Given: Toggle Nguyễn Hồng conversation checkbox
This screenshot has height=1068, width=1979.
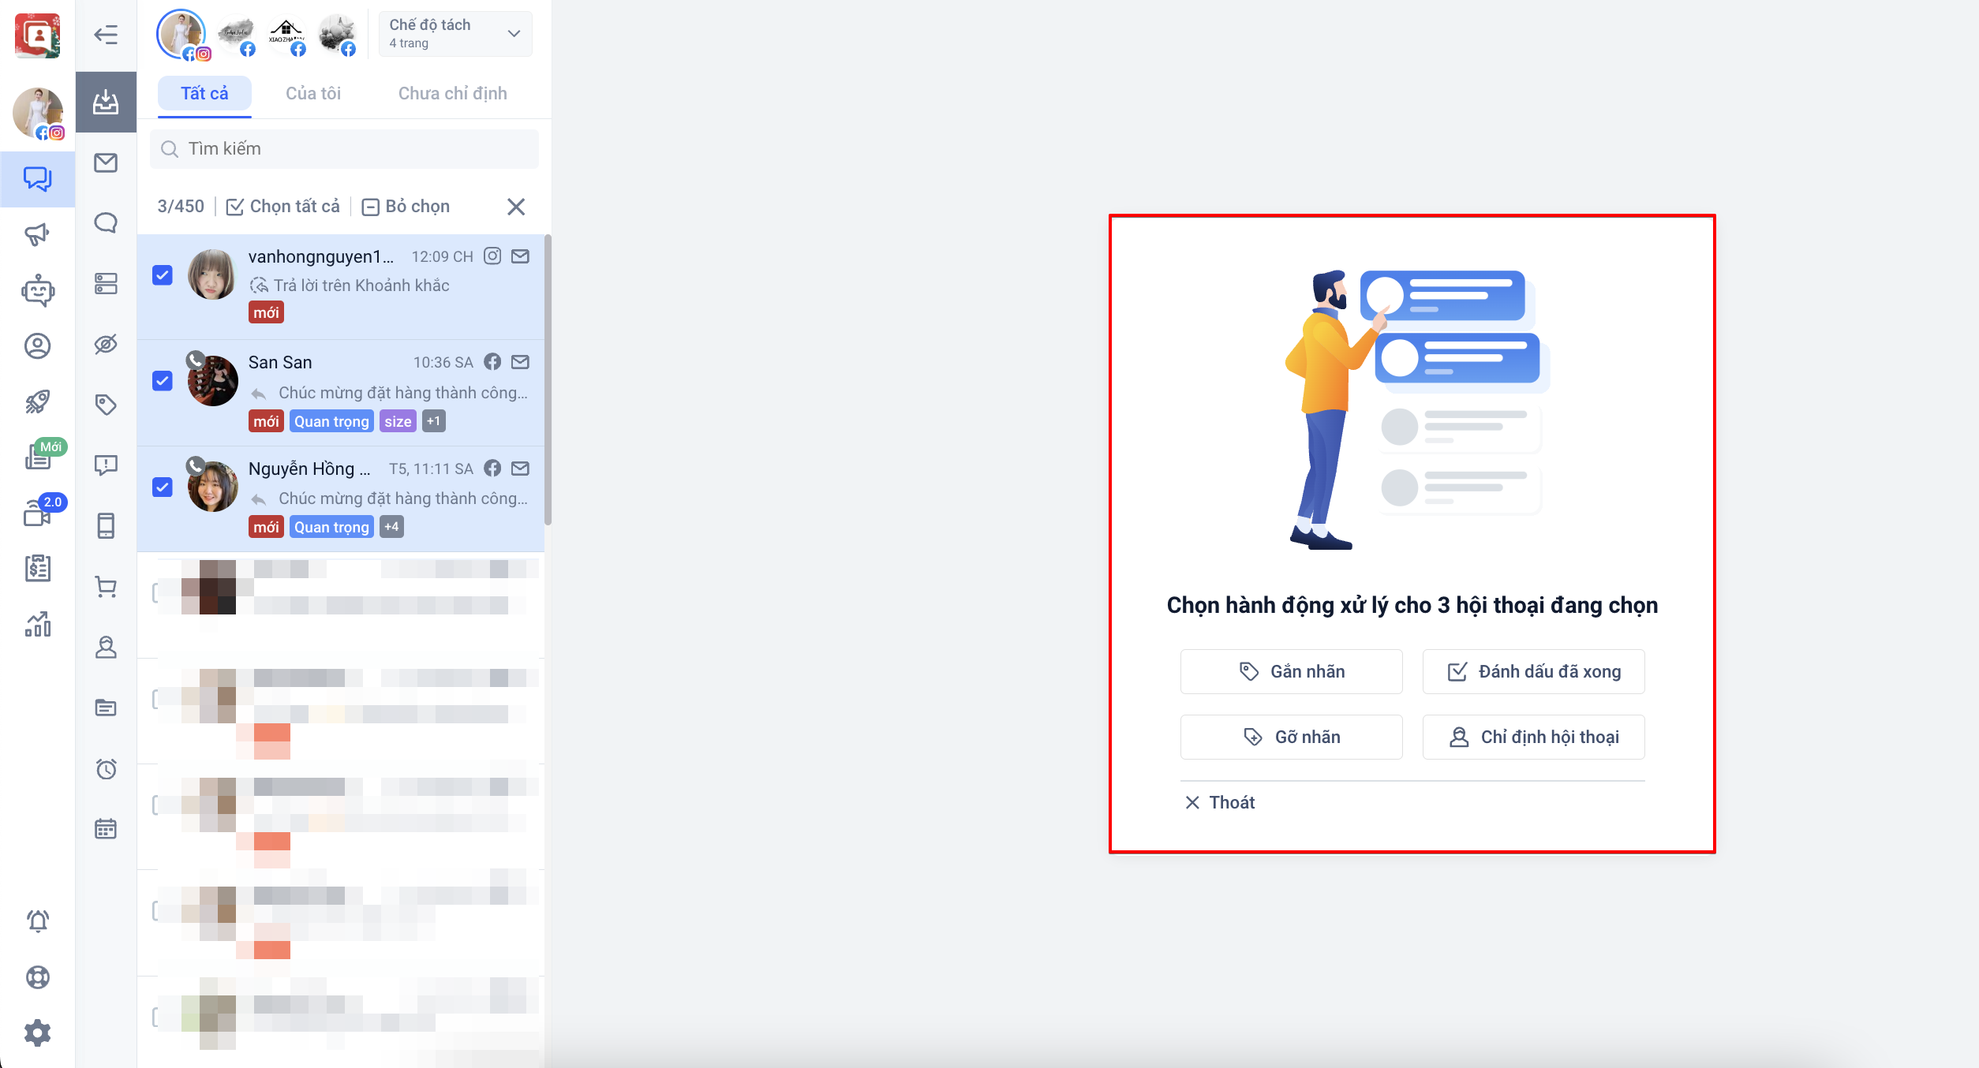Looking at the screenshot, I should coord(163,487).
